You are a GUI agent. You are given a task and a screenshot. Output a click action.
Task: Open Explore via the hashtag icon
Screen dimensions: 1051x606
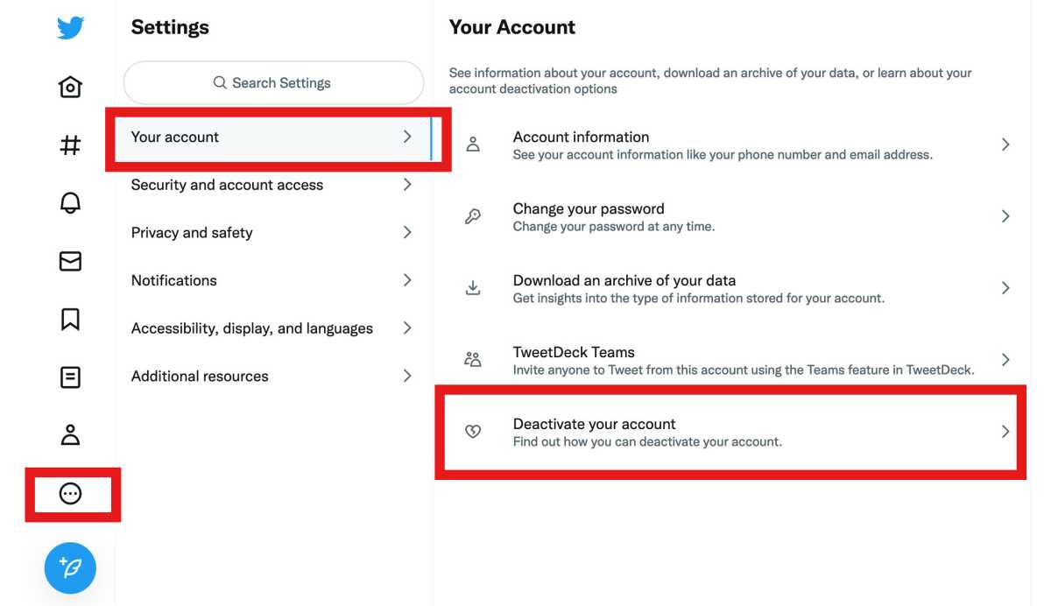click(x=70, y=145)
